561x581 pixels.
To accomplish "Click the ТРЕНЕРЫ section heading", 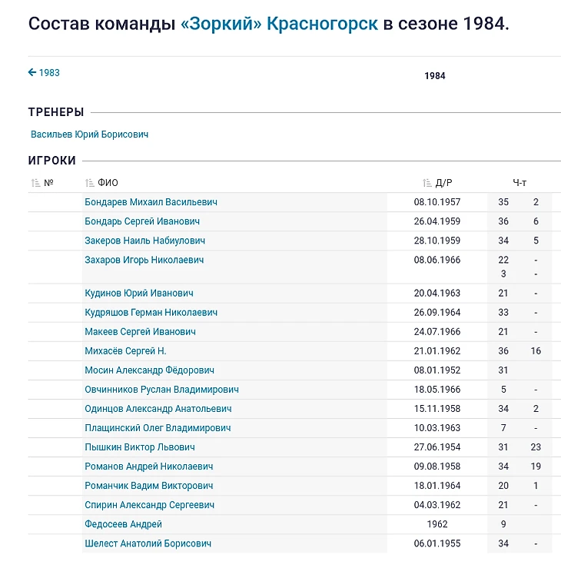I will point(56,112).
